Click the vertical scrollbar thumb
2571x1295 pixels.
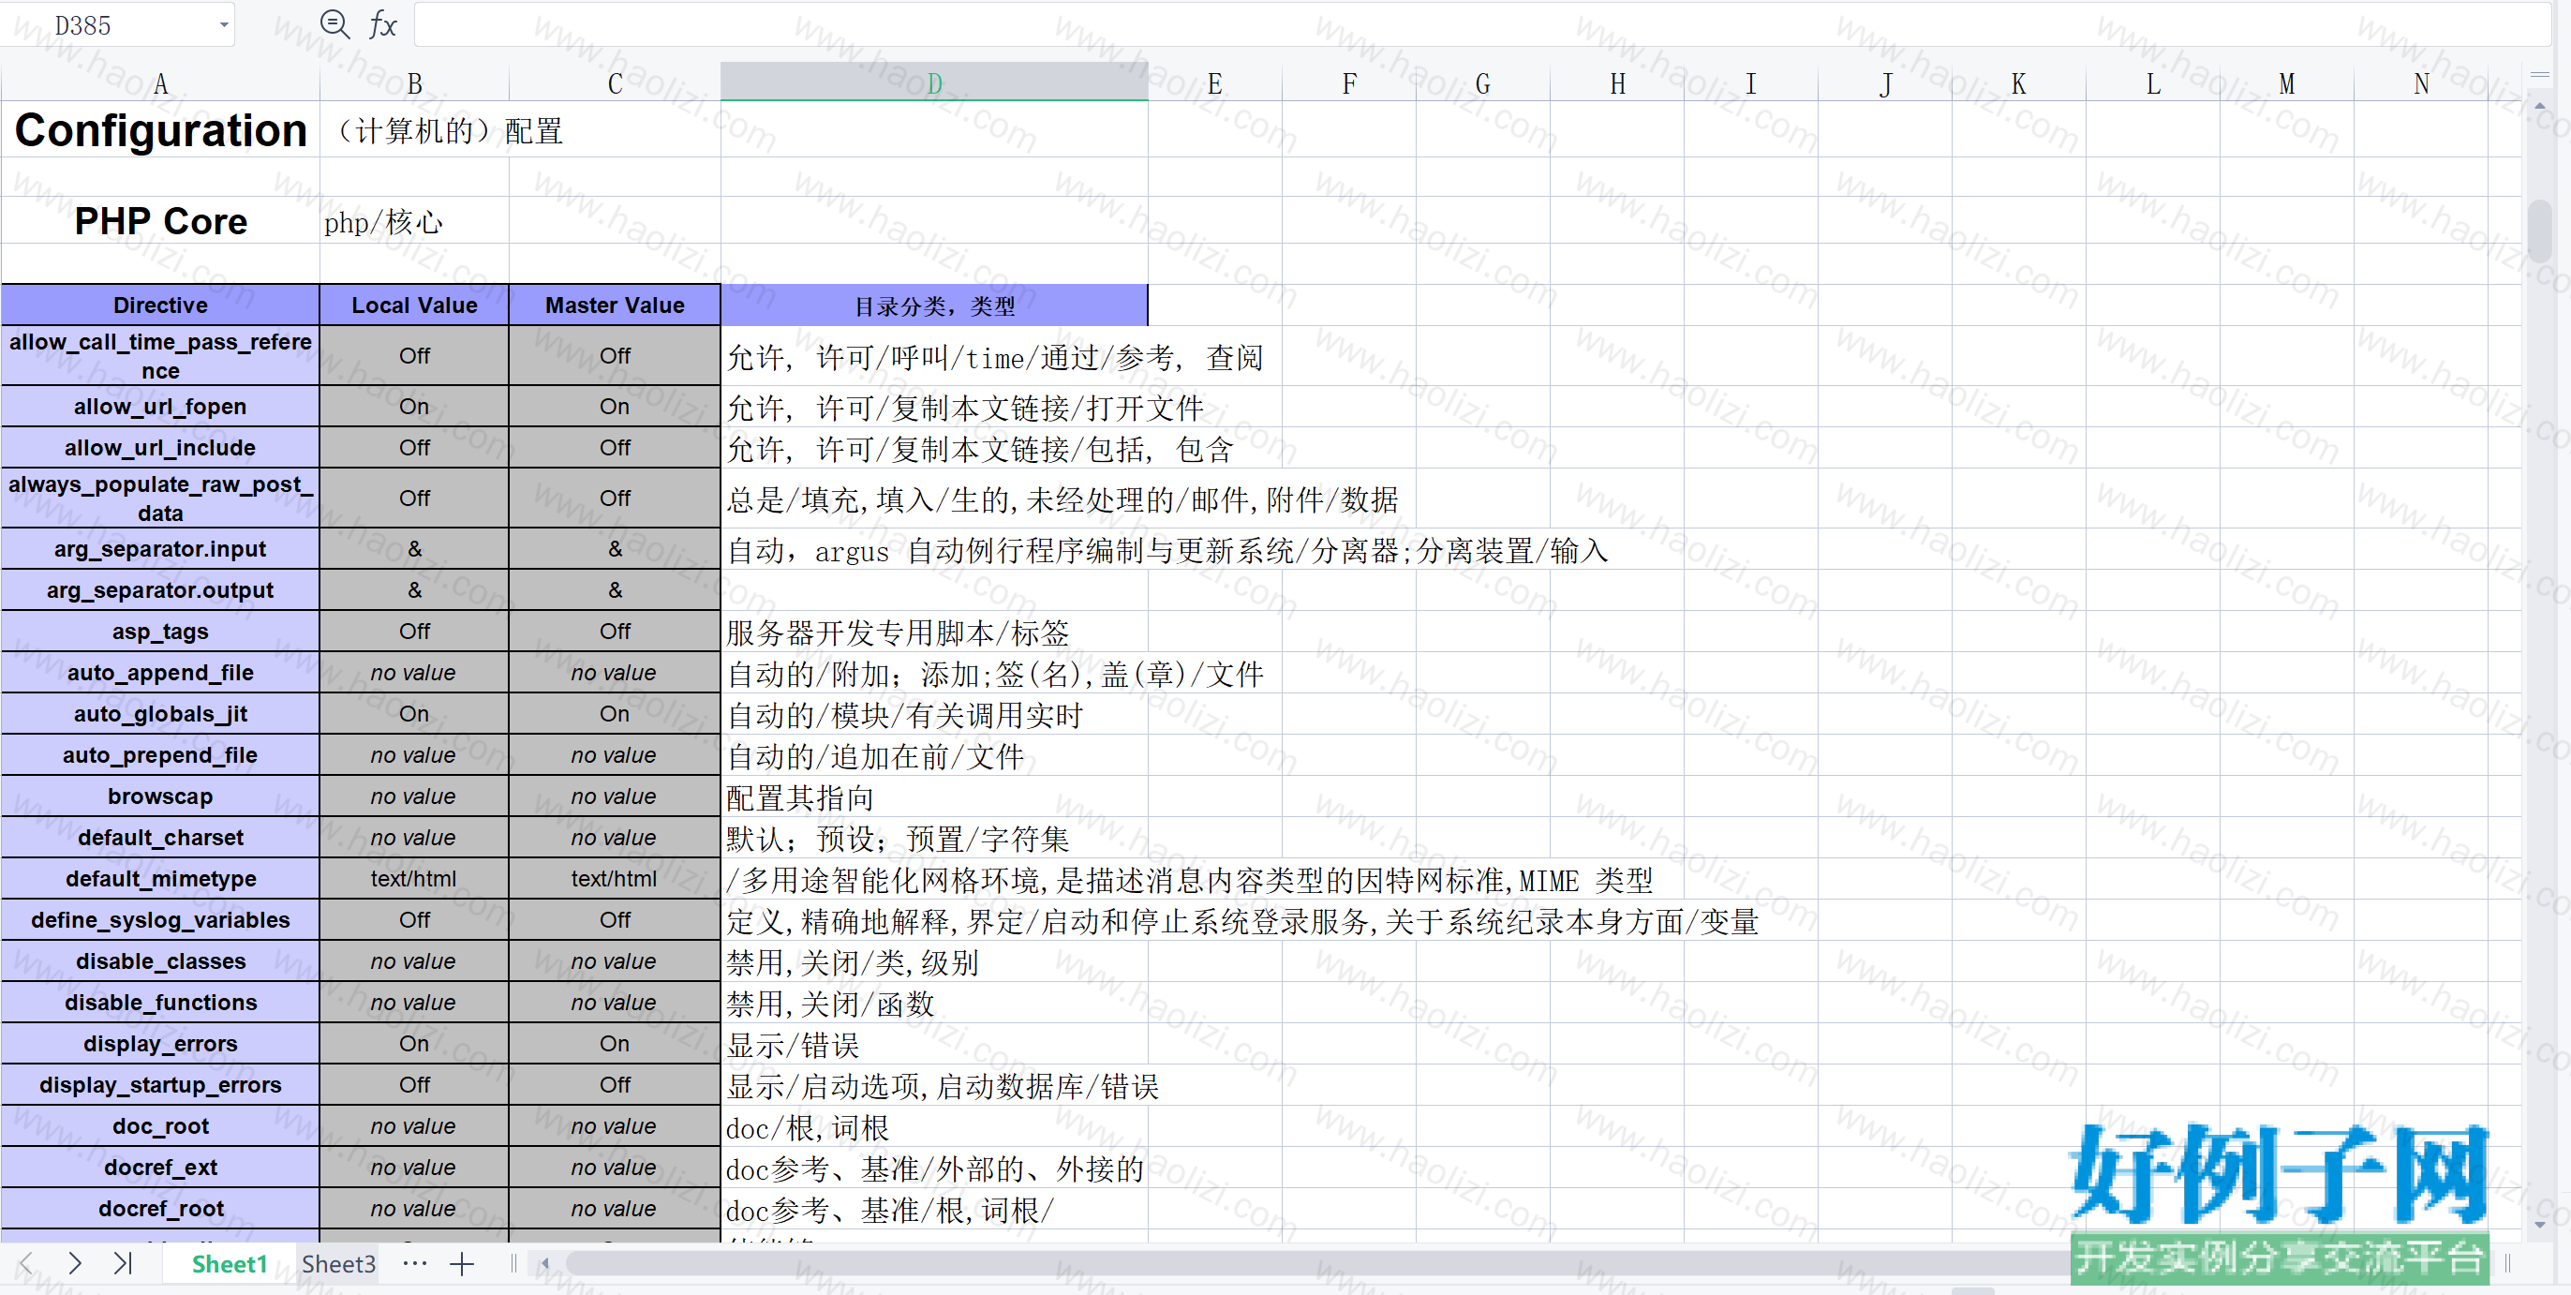coord(2539,231)
